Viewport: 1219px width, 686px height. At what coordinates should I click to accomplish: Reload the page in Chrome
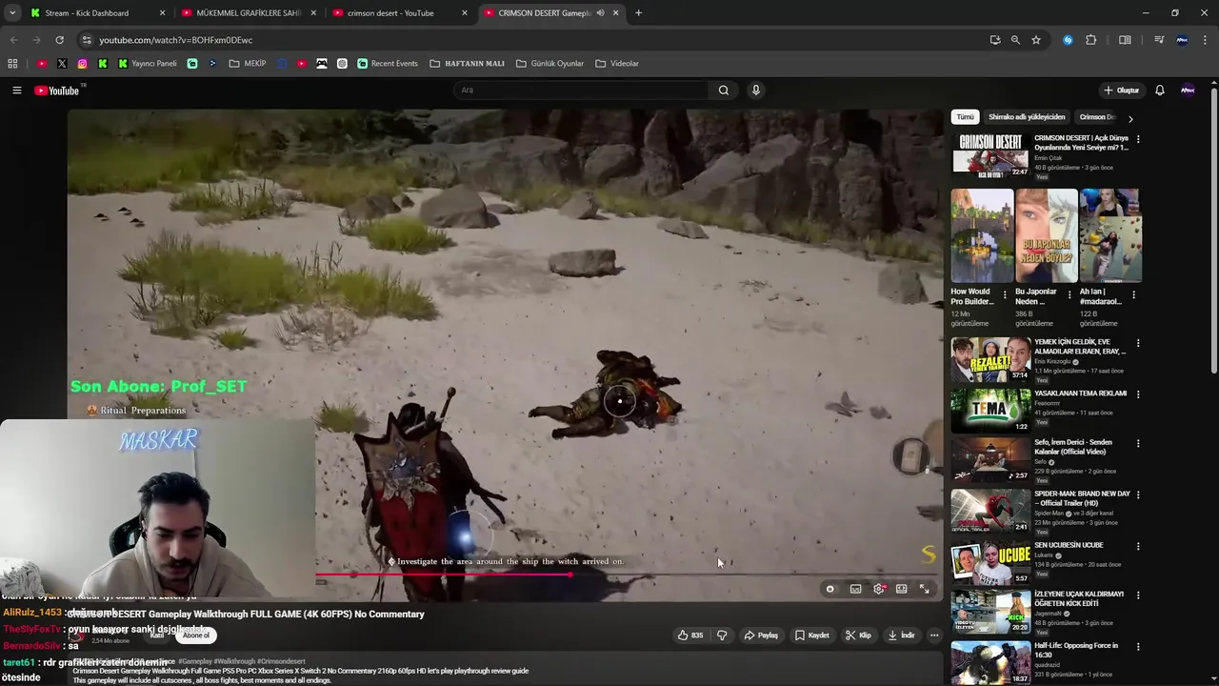click(59, 40)
